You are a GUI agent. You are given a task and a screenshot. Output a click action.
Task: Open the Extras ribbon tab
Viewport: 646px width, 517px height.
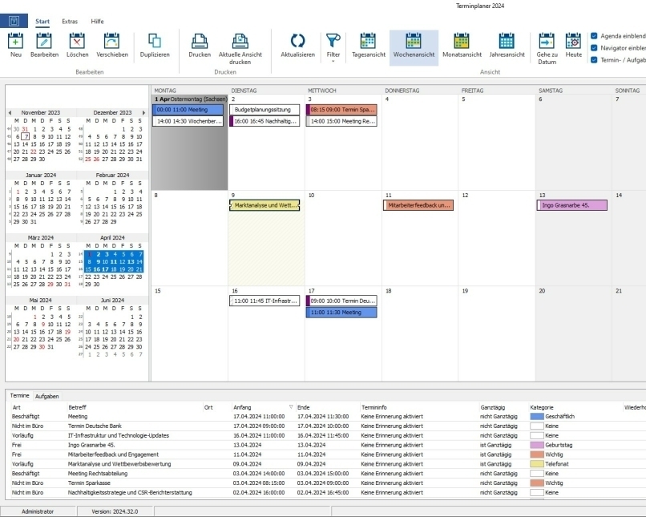[x=70, y=21]
